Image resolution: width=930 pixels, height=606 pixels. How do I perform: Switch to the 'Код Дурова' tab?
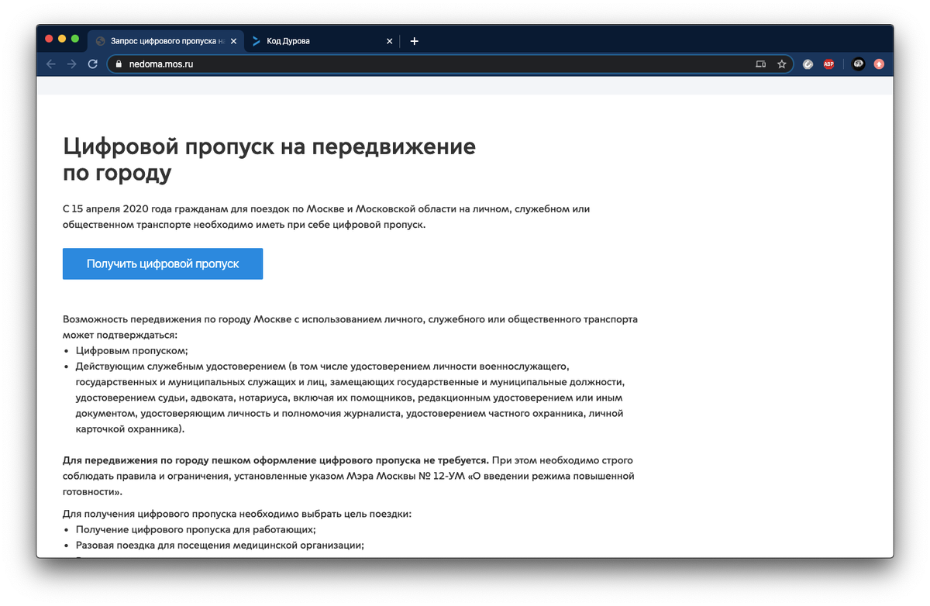pos(322,41)
